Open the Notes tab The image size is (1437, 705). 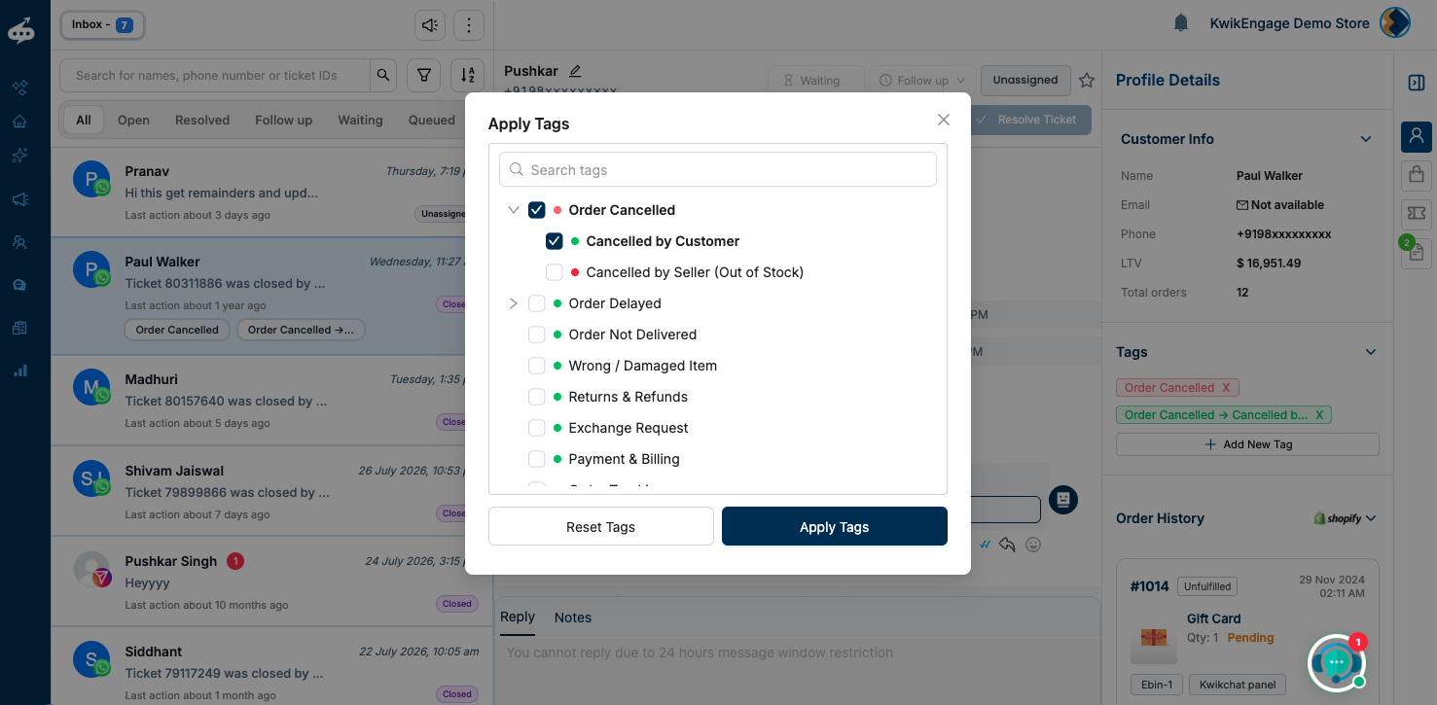573,617
